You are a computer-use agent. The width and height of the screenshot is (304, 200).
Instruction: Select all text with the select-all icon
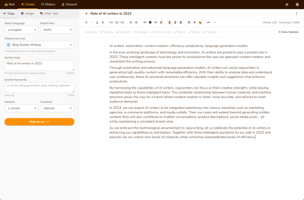[x=189, y=23]
